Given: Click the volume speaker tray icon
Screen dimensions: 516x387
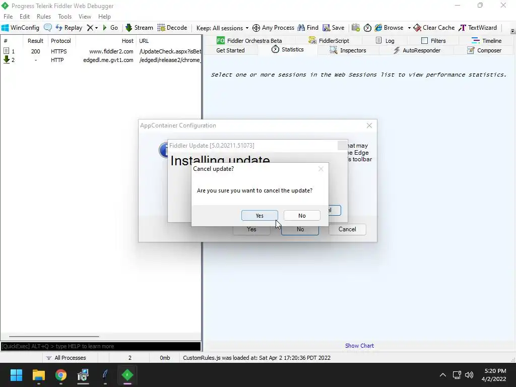Looking at the screenshot, I should click(469, 375).
